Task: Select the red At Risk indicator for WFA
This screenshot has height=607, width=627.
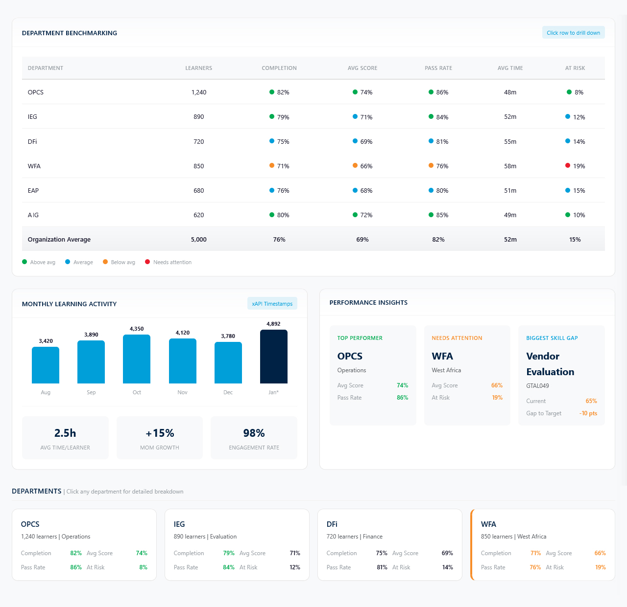Action: click(x=567, y=166)
